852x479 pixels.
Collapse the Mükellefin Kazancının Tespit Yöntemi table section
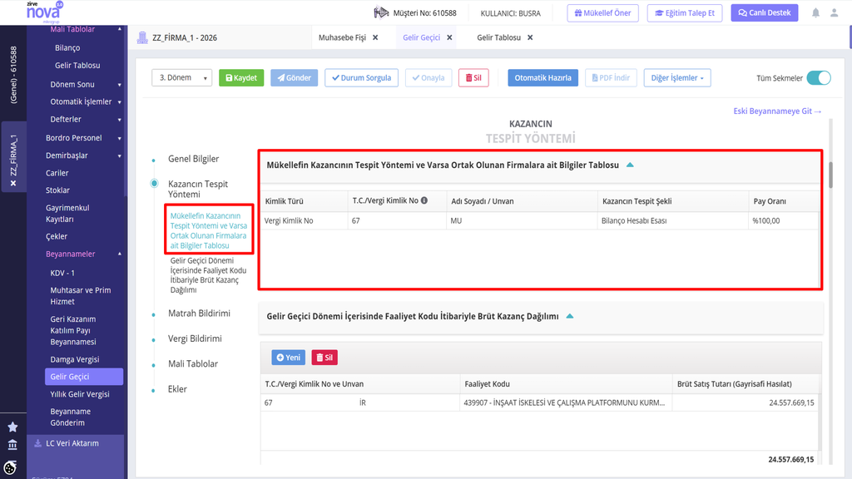pos(630,165)
